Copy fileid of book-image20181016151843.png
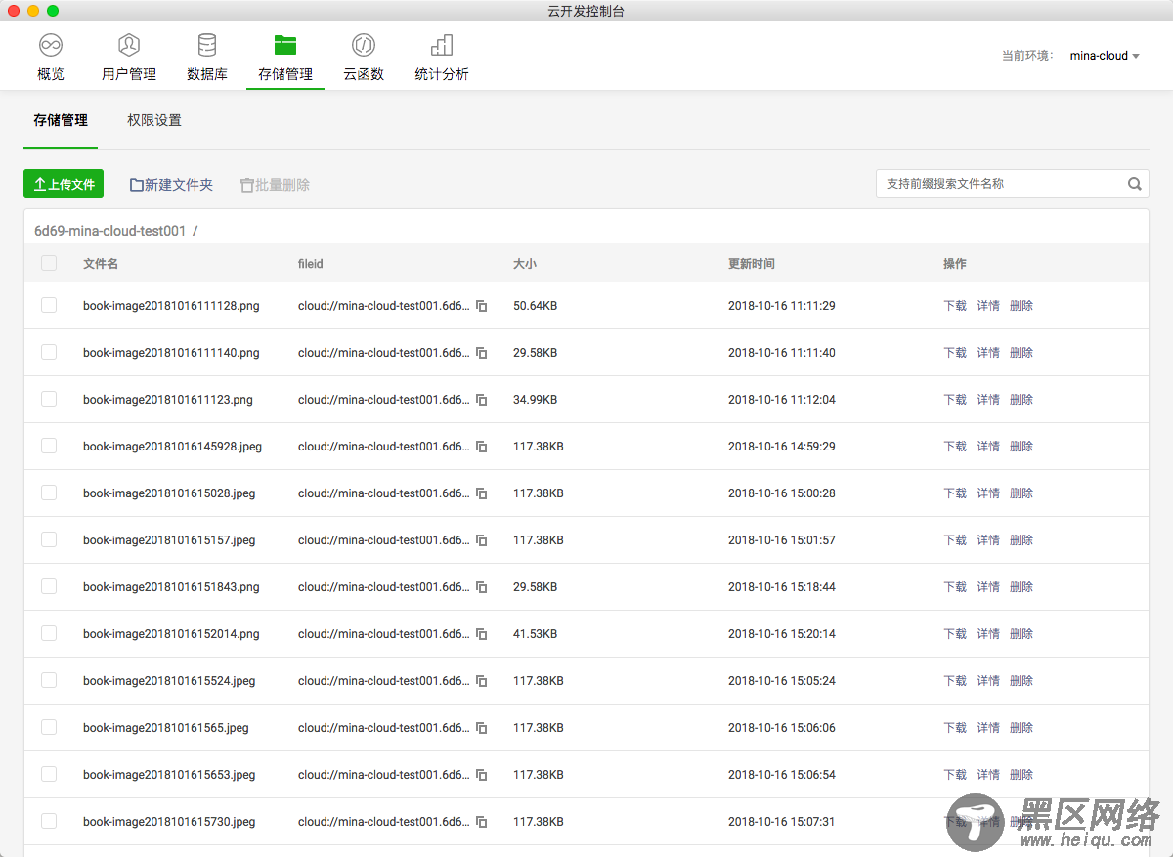 coord(481,587)
